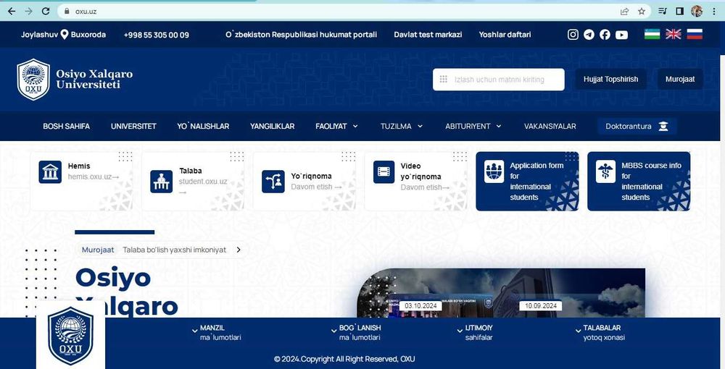Click the OXU shield logo in the header
725x369 pixels.
33,80
